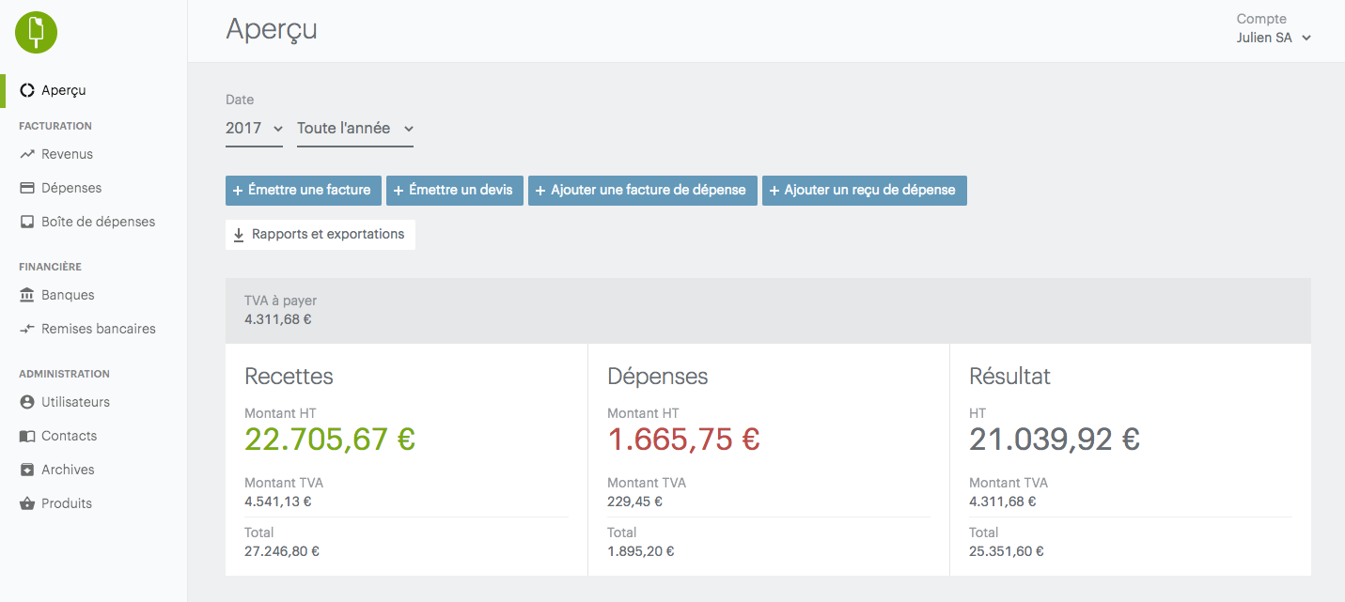Click the Contacts book icon
The image size is (1345, 602).
(27, 436)
